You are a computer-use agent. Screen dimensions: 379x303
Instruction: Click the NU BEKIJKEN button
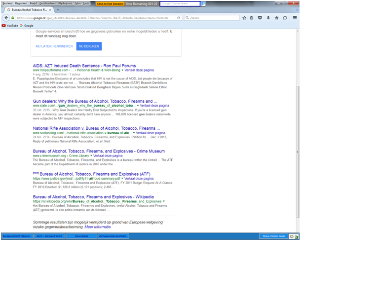point(89,46)
